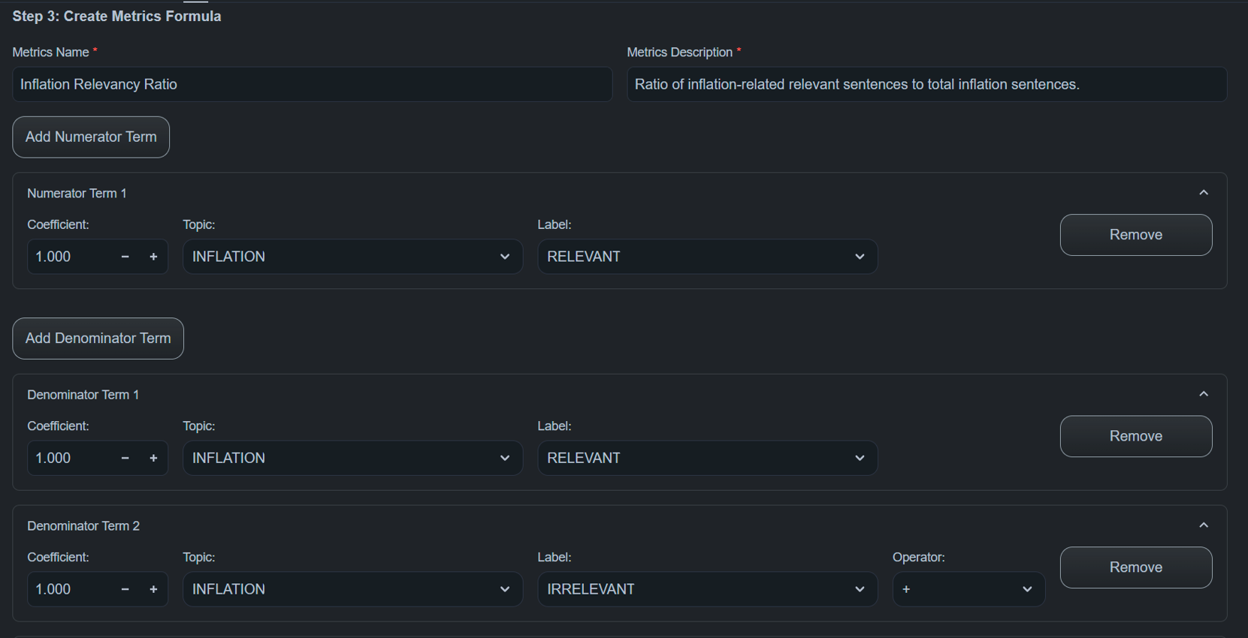Viewport: 1248px width, 638px height.
Task: Change Denominator Term 1 Topic selection
Action: tap(352, 458)
